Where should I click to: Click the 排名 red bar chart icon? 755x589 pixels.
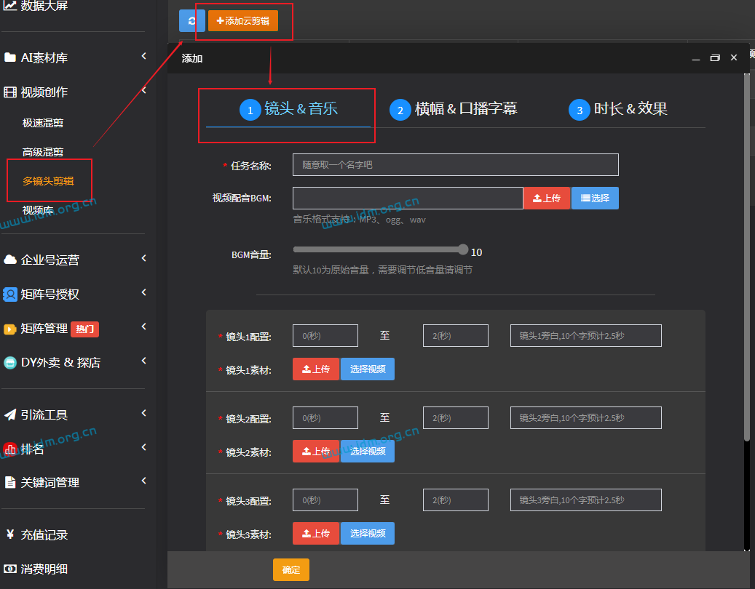tap(10, 449)
